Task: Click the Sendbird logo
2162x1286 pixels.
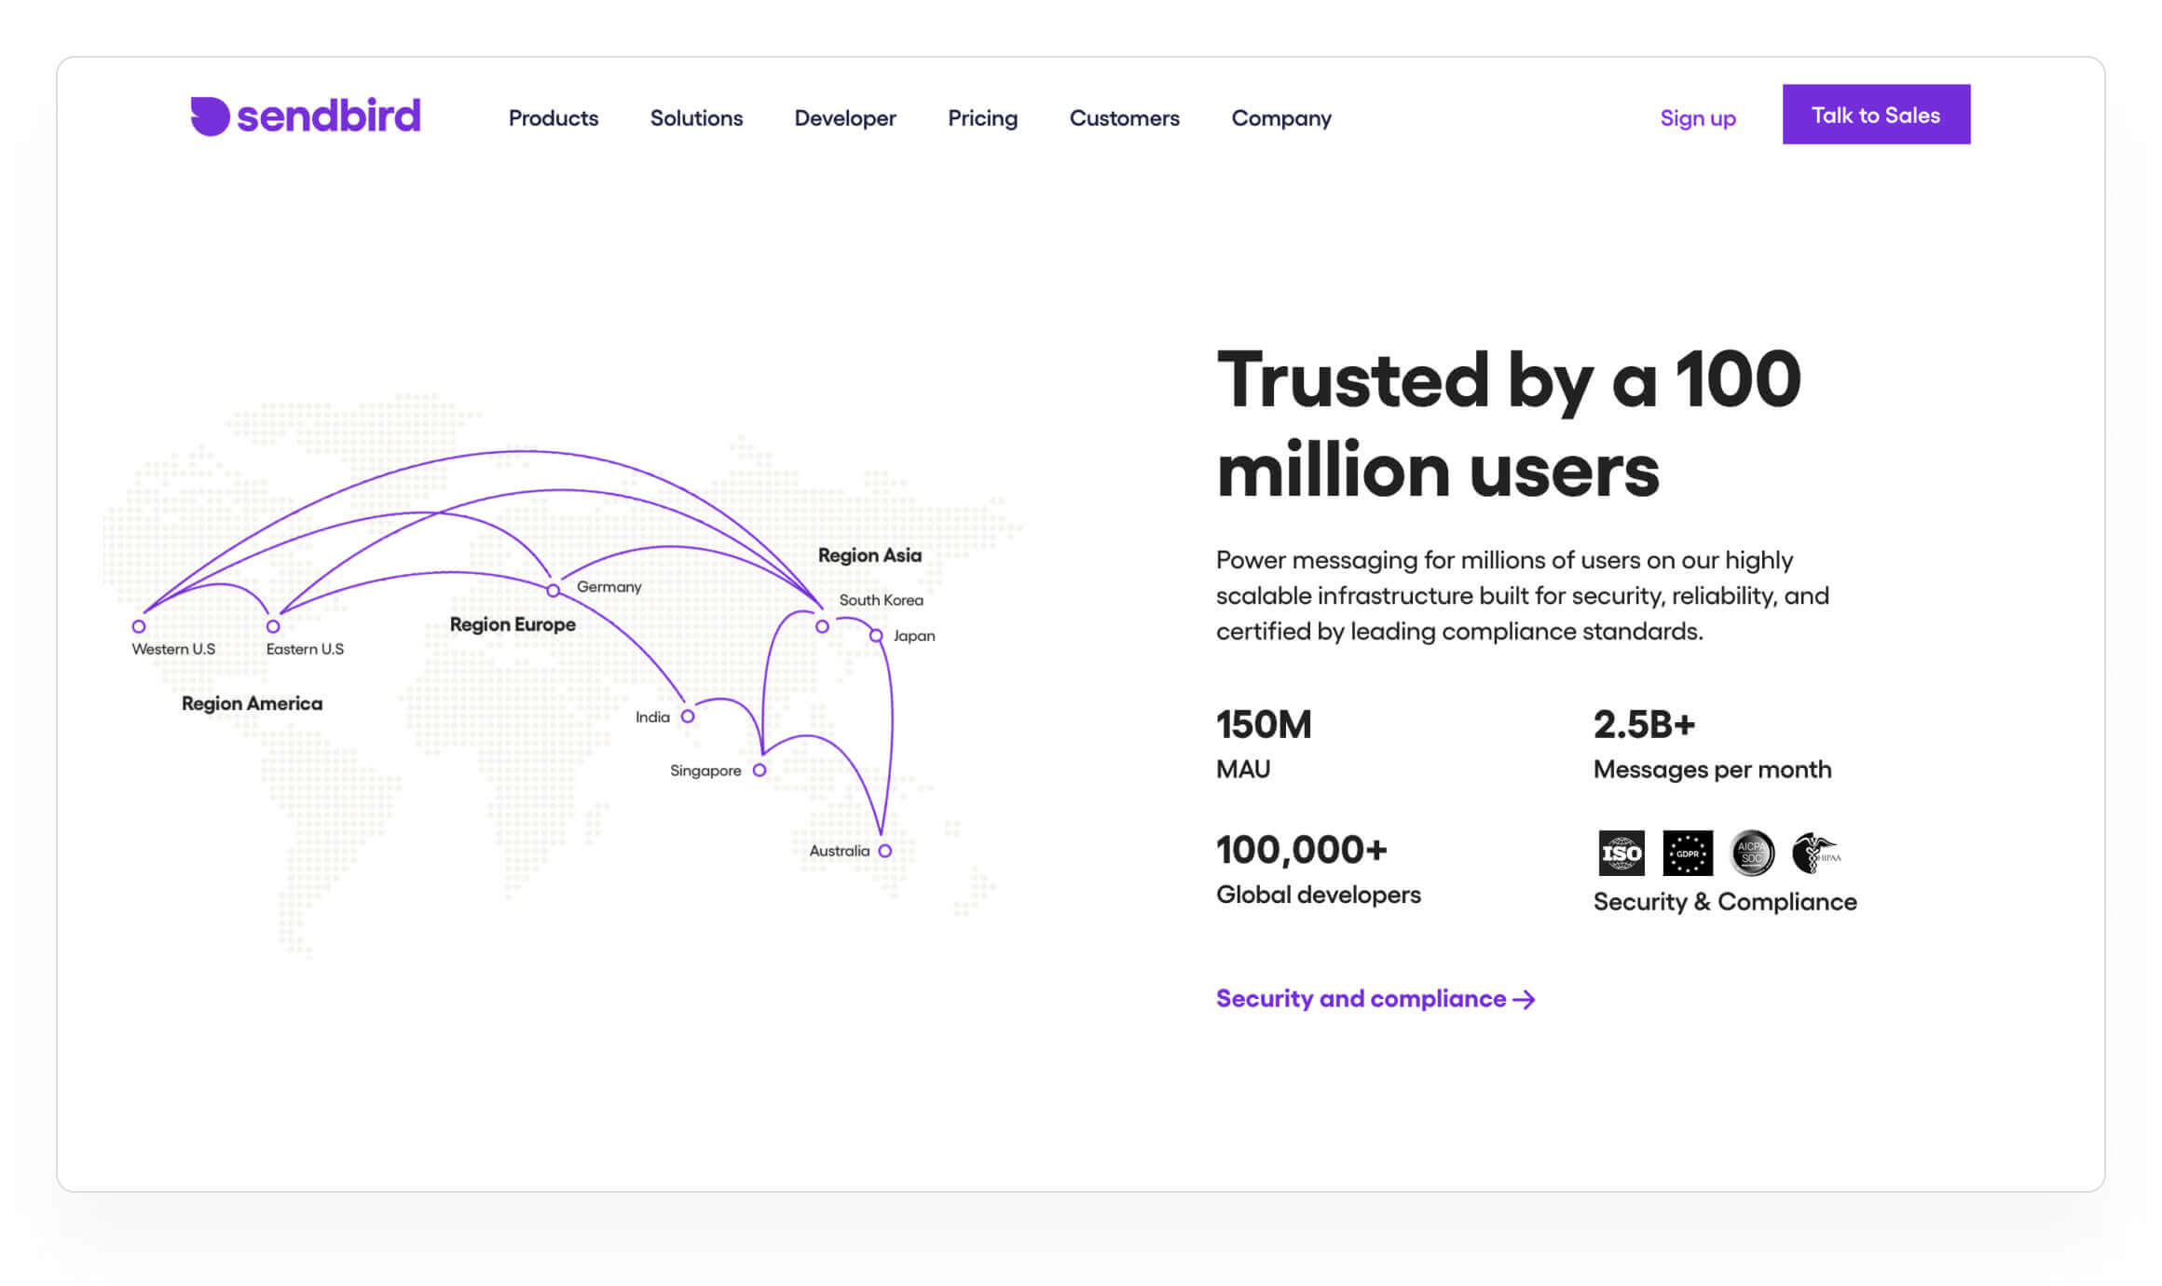Action: coord(306,116)
